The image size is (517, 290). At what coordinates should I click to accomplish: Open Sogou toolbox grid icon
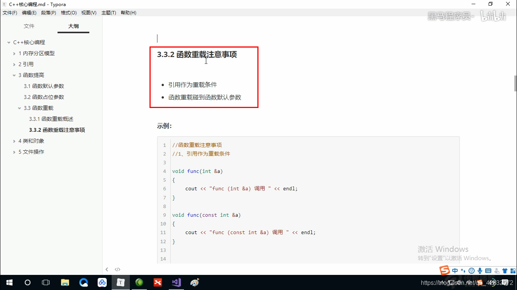tap(513, 271)
